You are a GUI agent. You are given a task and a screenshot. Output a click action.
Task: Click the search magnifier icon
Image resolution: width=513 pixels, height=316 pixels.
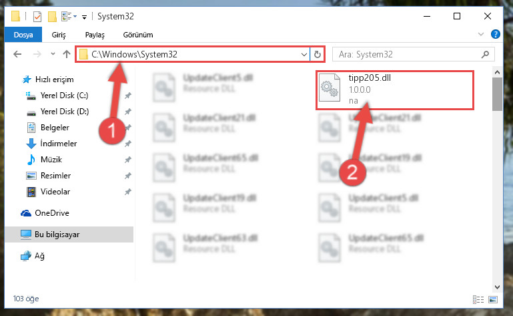(x=485, y=54)
